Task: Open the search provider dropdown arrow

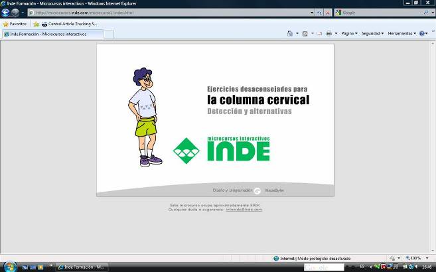Action: (433, 13)
